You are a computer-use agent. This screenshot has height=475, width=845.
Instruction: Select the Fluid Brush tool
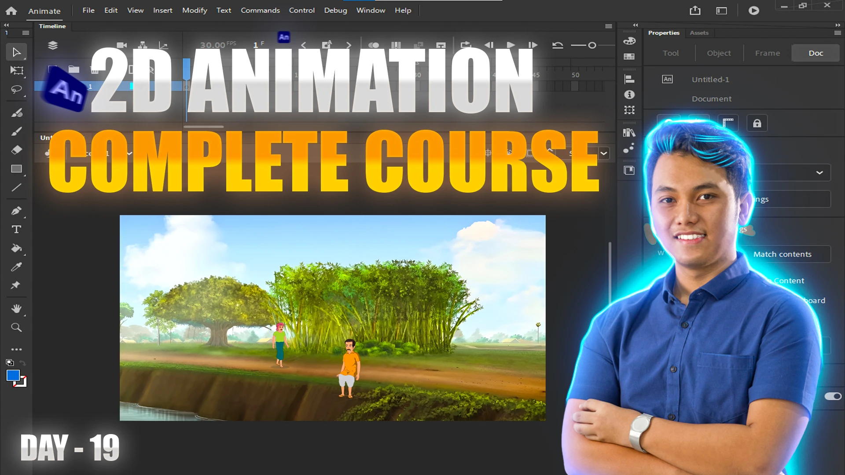point(16,113)
